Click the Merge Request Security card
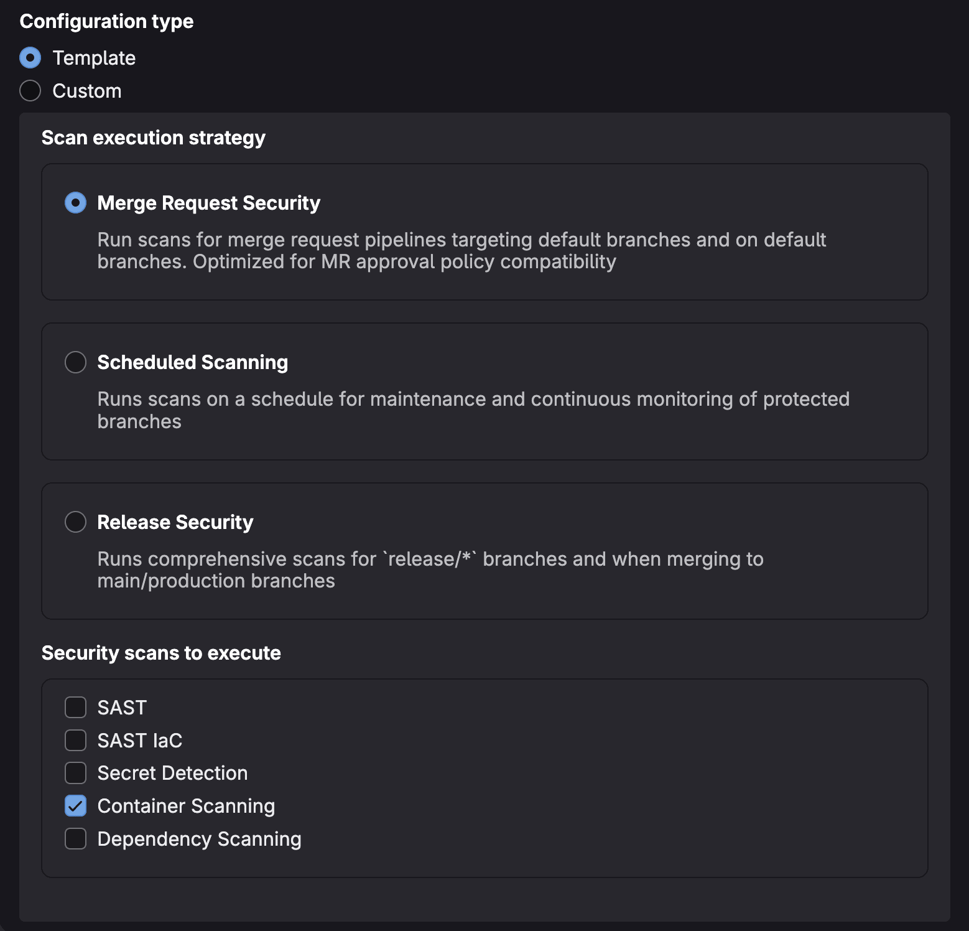 click(x=485, y=232)
